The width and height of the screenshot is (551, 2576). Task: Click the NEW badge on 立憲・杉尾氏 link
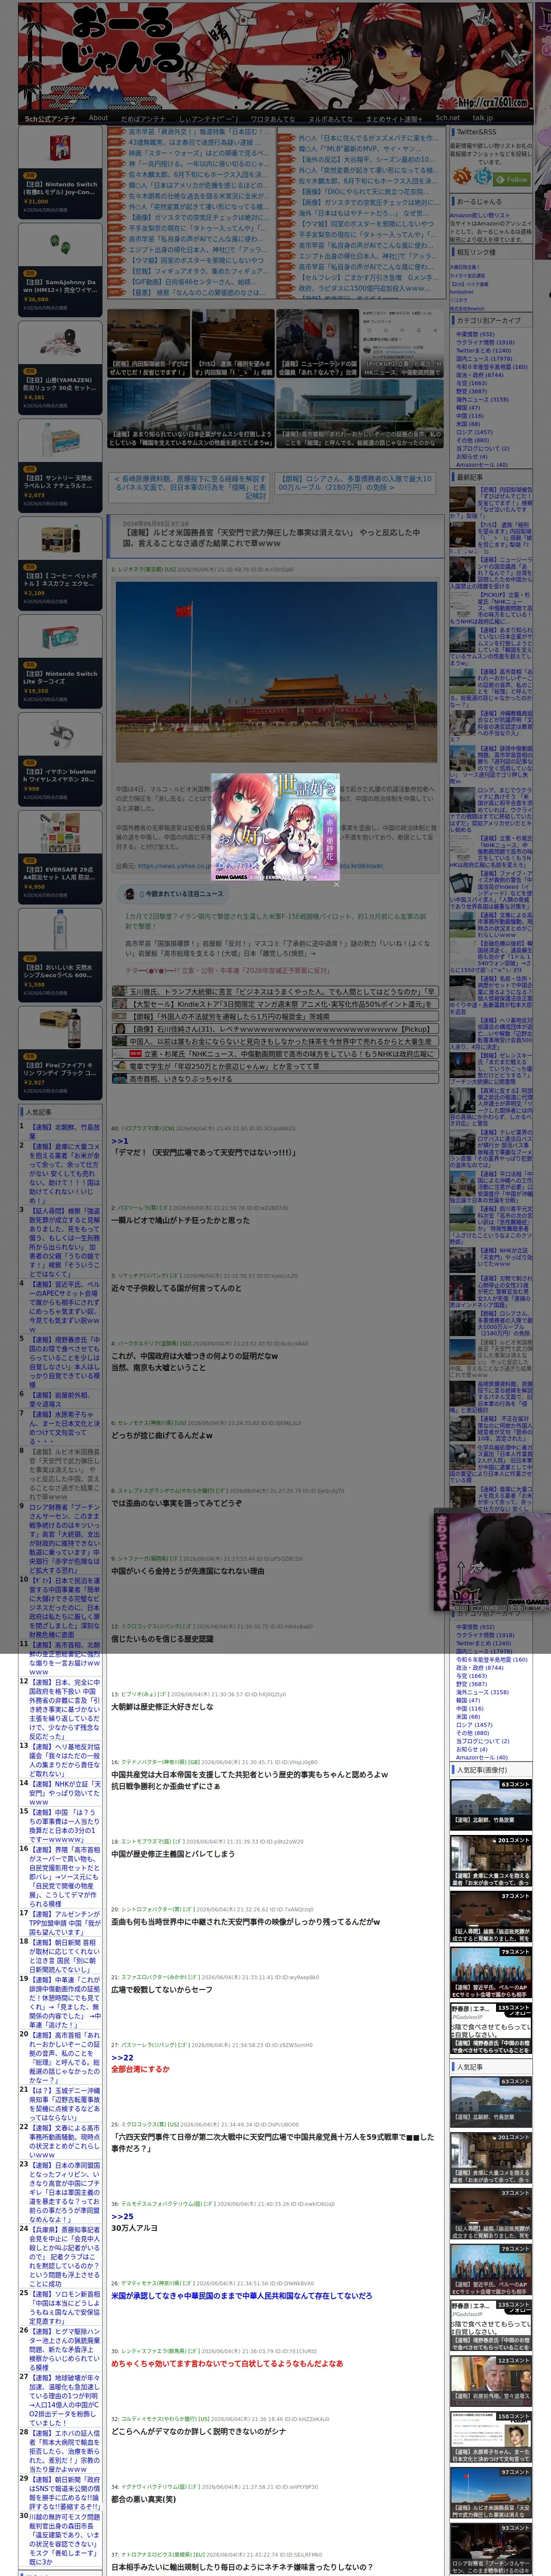[135, 1053]
